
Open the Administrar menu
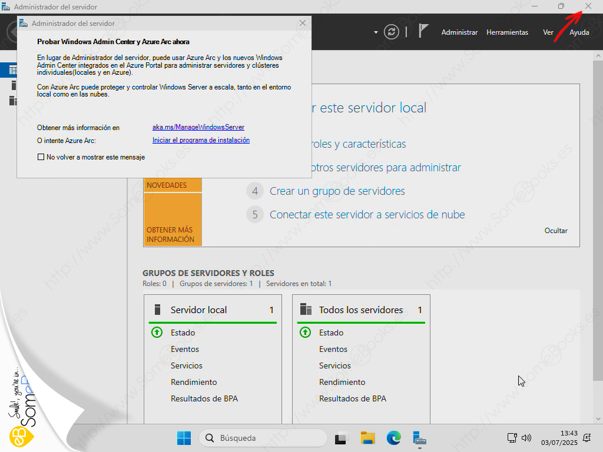point(459,32)
